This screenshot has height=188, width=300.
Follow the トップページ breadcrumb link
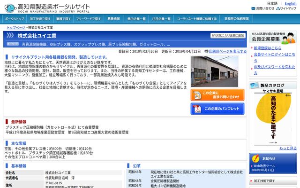(x=15, y=28)
